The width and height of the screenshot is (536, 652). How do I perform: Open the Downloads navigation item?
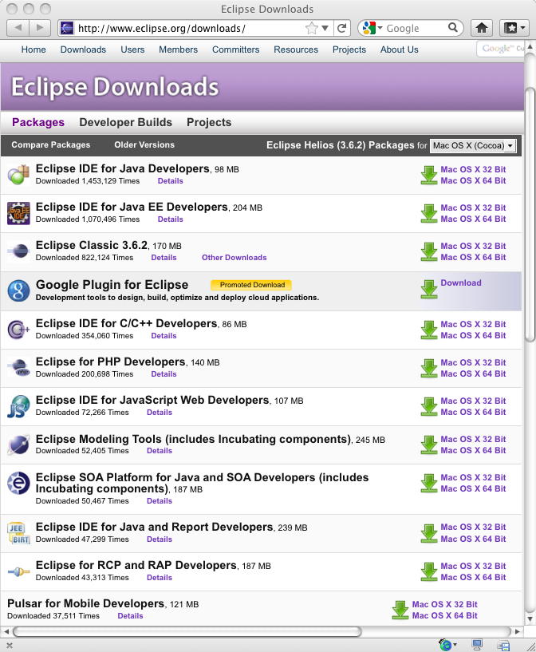pyautogui.click(x=83, y=49)
